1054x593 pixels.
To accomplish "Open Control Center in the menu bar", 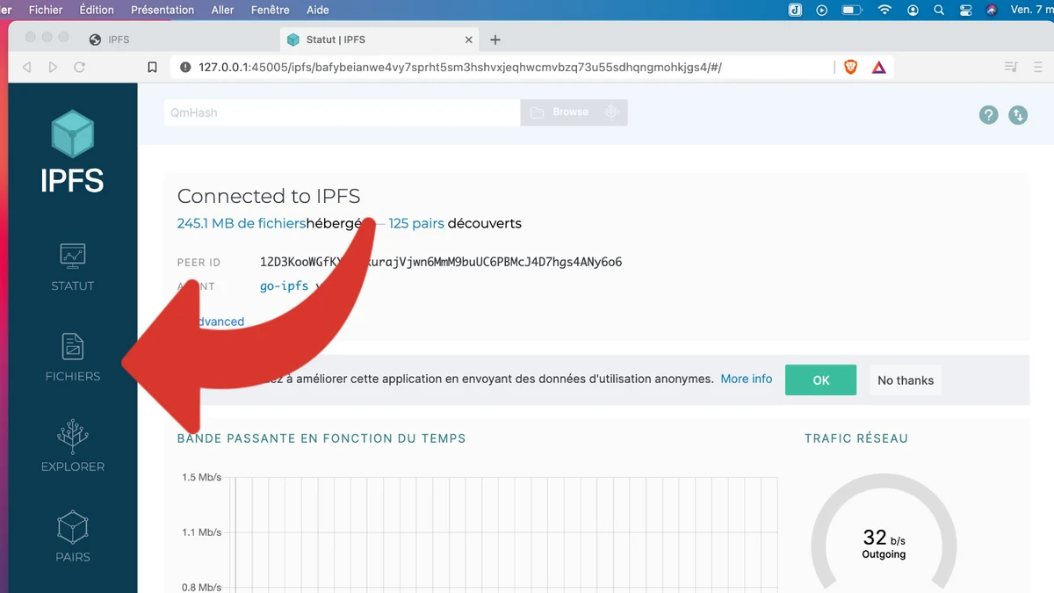I will [965, 10].
